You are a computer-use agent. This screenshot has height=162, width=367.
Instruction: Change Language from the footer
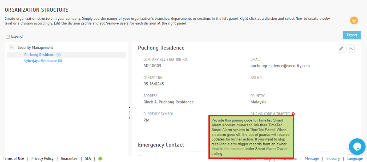(x=355, y=158)
